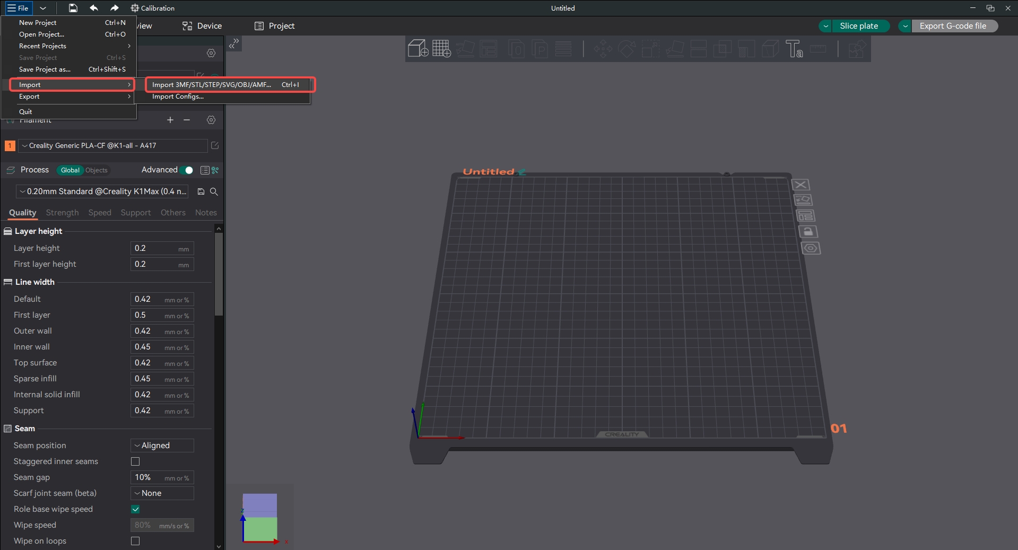The width and height of the screenshot is (1018, 550).
Task: Select the Global process mode
Action: point(70,170)
